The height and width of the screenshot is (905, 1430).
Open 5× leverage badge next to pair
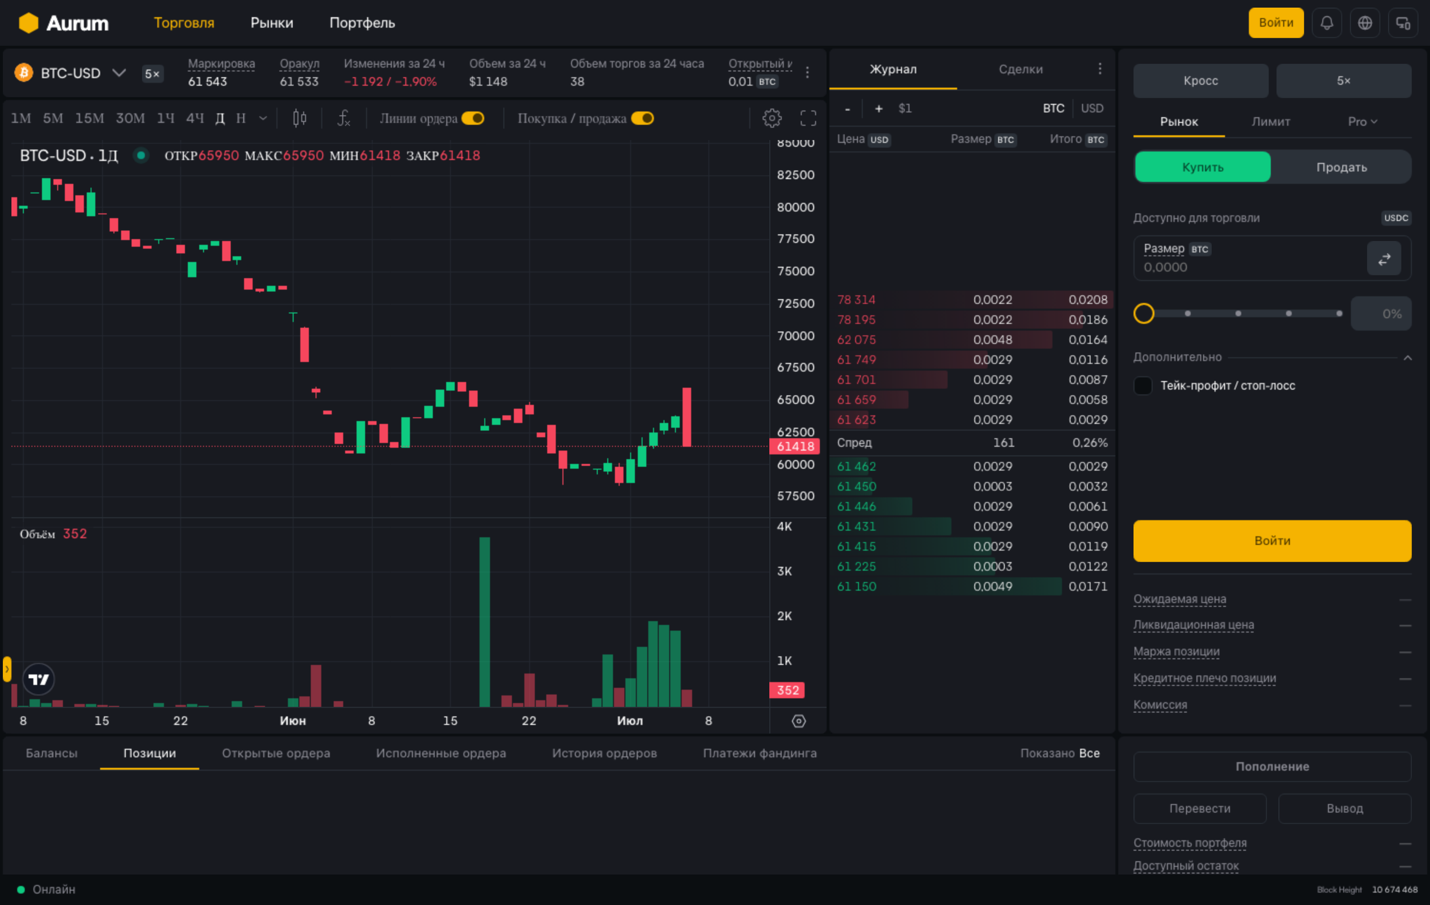pos(153,73)
